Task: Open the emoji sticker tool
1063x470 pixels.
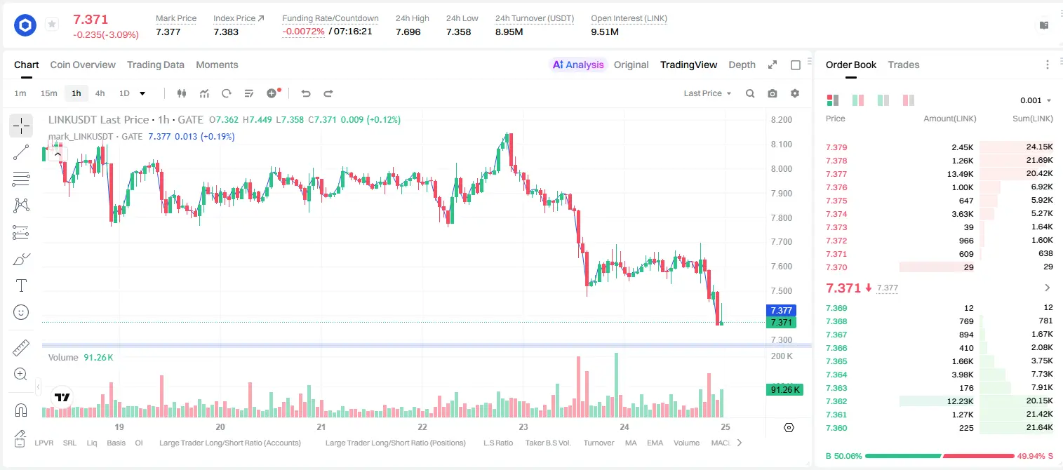Action: point(21,312)
